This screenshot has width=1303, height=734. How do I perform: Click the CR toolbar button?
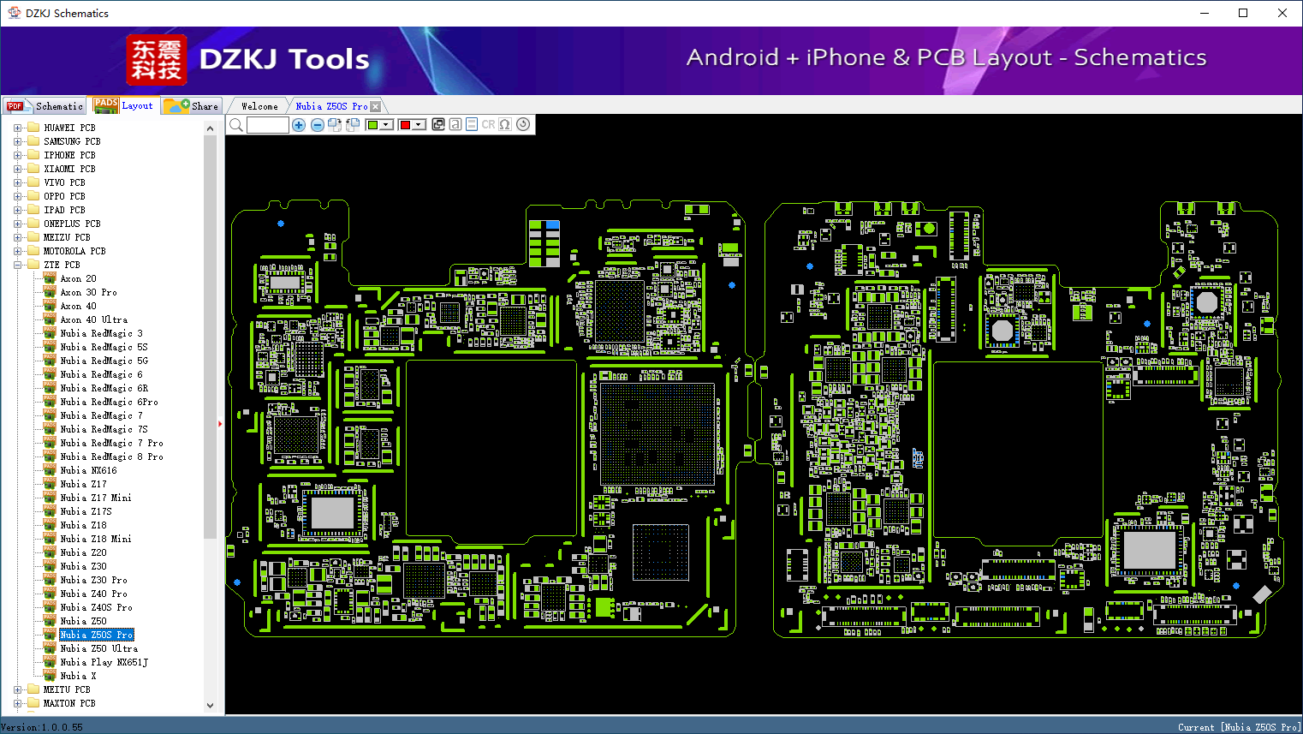pos(488,124)
